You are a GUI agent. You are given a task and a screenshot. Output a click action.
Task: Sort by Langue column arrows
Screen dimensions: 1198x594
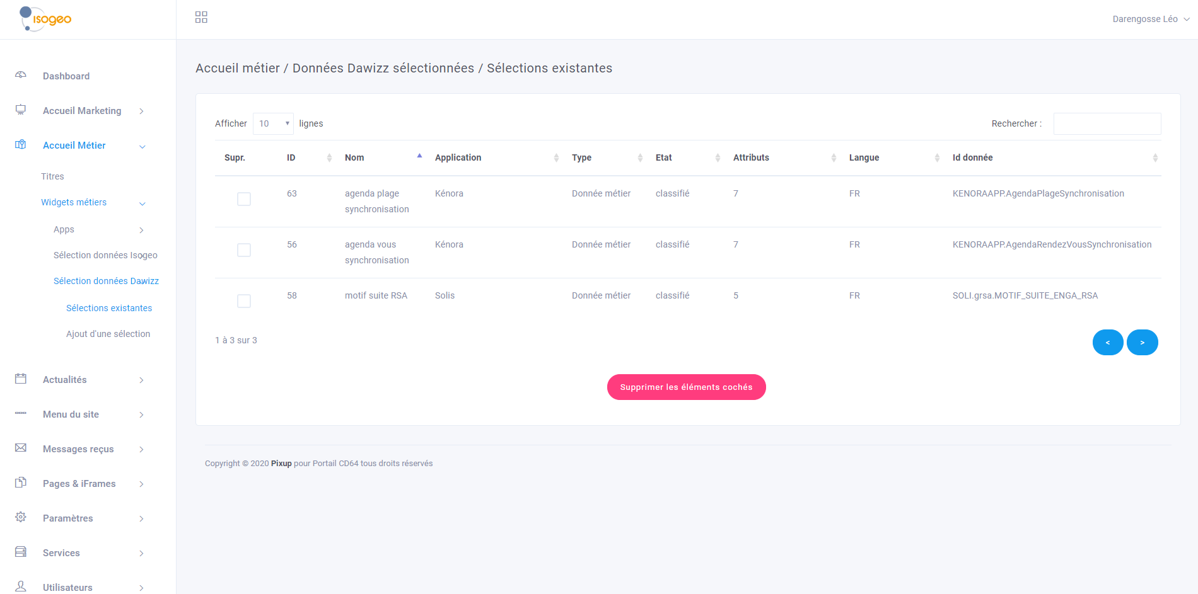click(937, 157)
